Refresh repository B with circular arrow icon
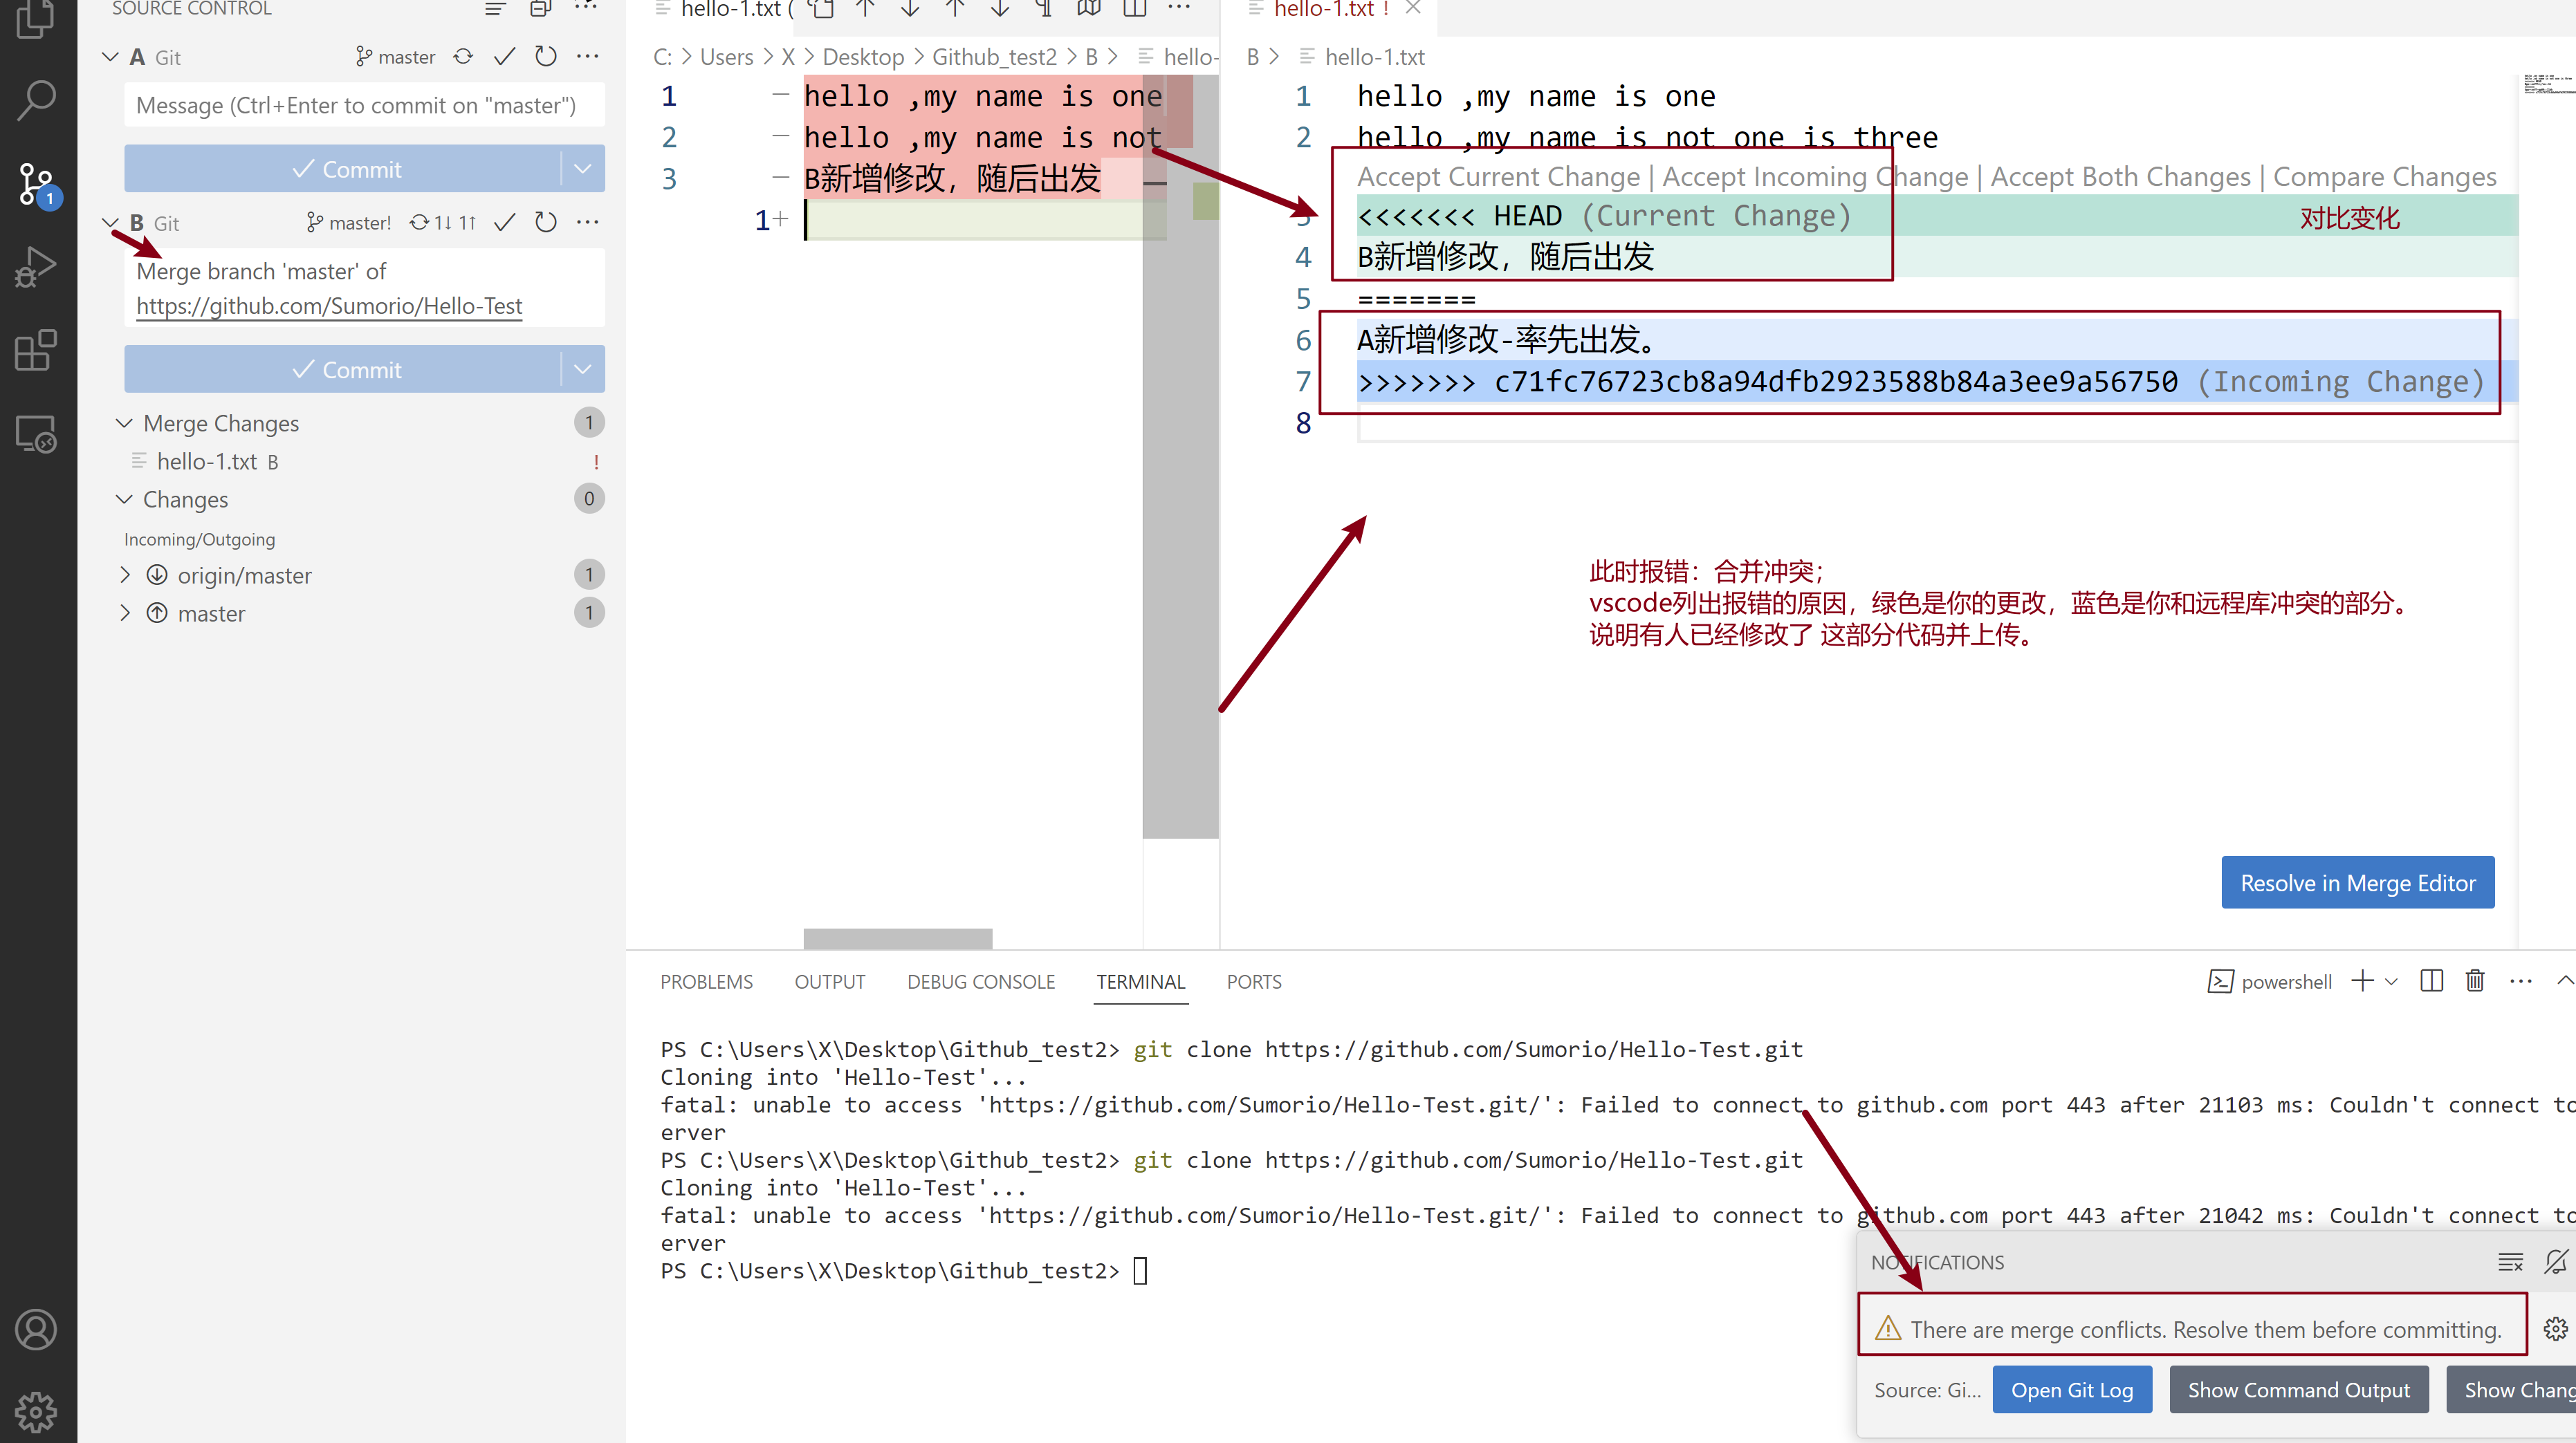This screenshot has width=2576, height=1443. (x=545, y=222)
